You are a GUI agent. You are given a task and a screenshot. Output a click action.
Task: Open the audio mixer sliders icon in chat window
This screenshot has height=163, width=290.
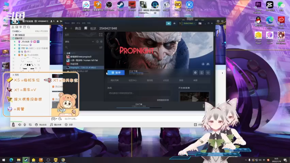(30, 125)
